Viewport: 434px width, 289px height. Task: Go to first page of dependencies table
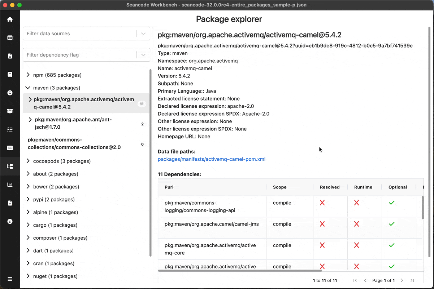(x=355, y=280)
